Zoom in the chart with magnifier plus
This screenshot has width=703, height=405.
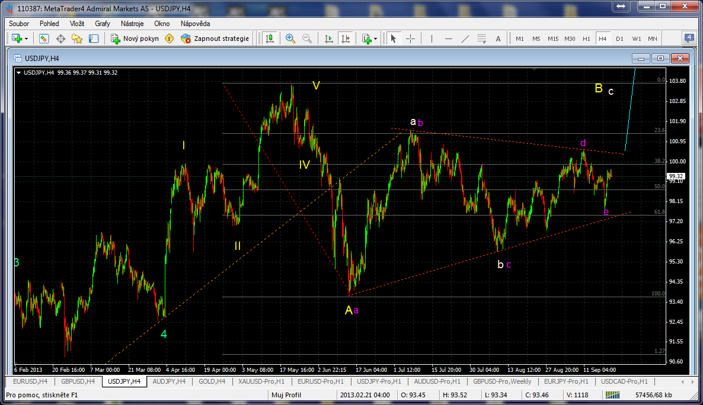click(290, 38)
